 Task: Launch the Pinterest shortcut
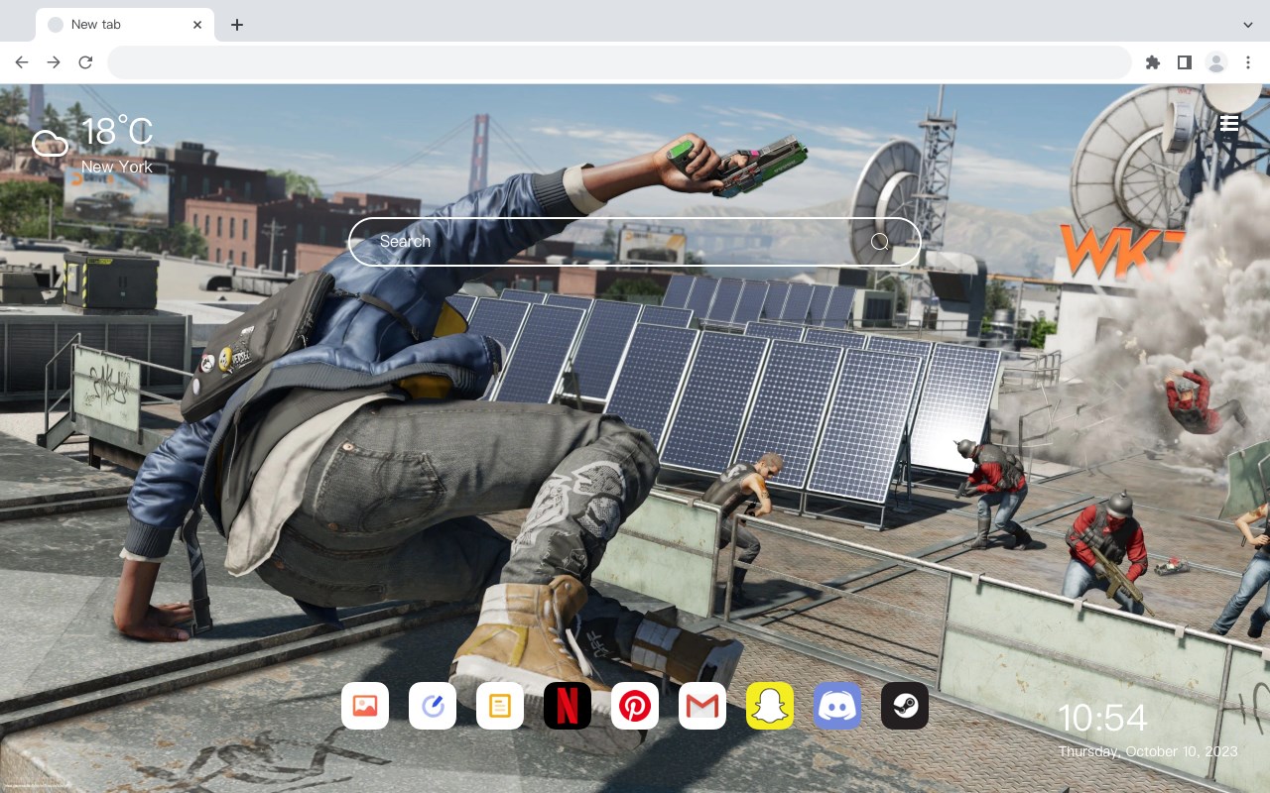coord(635,706)
